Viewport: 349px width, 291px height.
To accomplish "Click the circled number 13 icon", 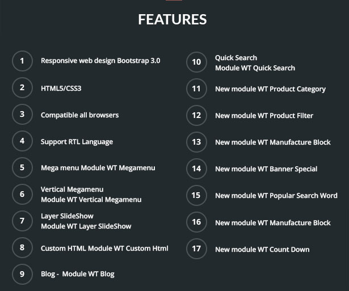I will click(196, 142).
